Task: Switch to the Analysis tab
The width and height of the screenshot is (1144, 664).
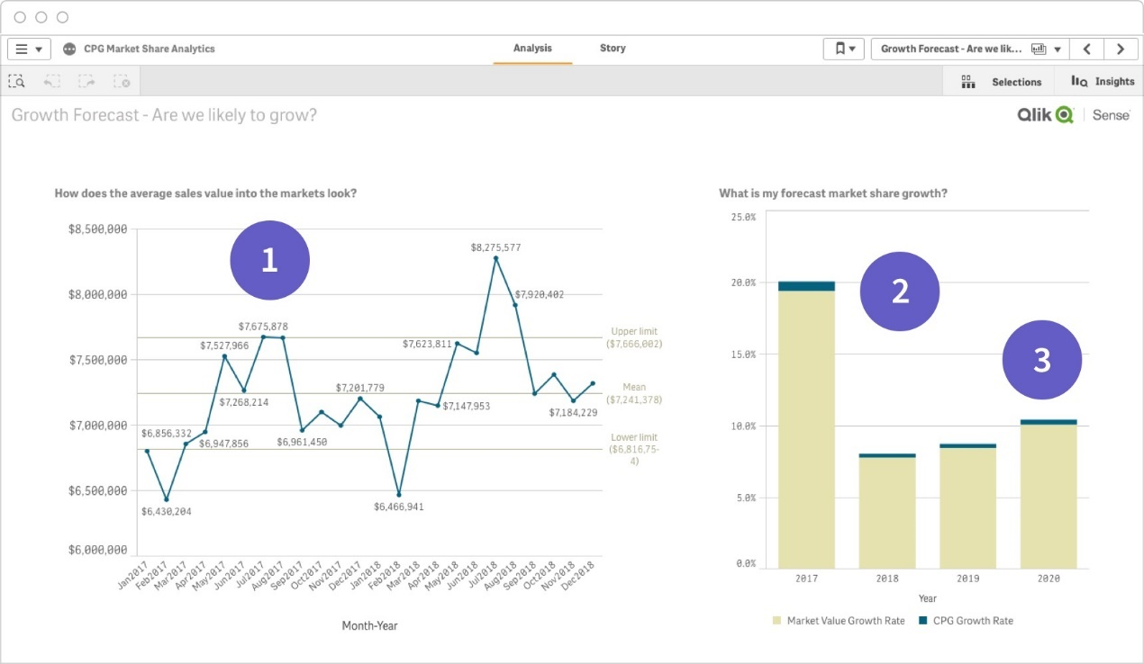Action: 532,49
